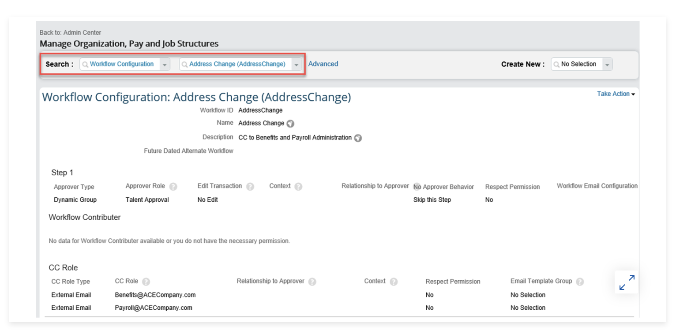Click the Step 1 section heading
676x331 pixels.
[x=62, y=173]
